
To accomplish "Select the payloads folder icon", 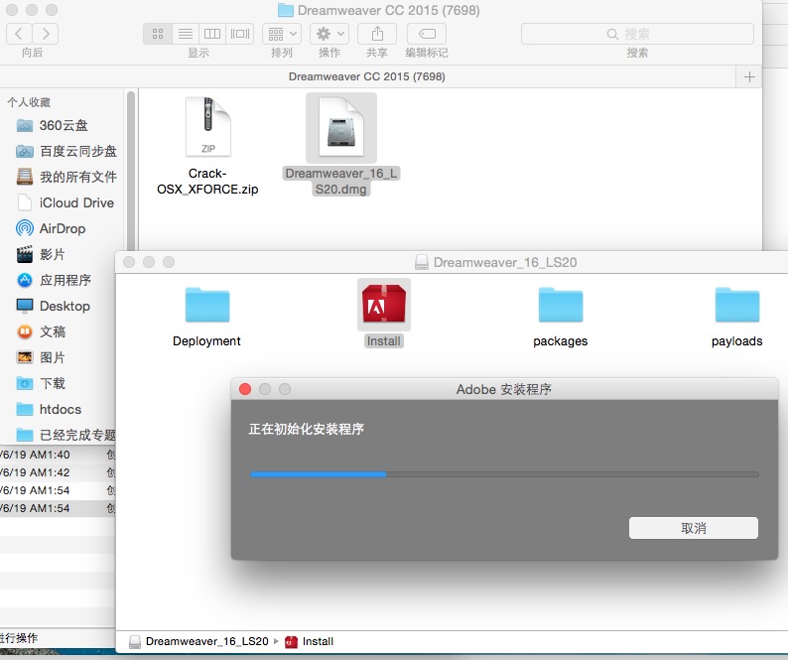I will pos(737,305).
